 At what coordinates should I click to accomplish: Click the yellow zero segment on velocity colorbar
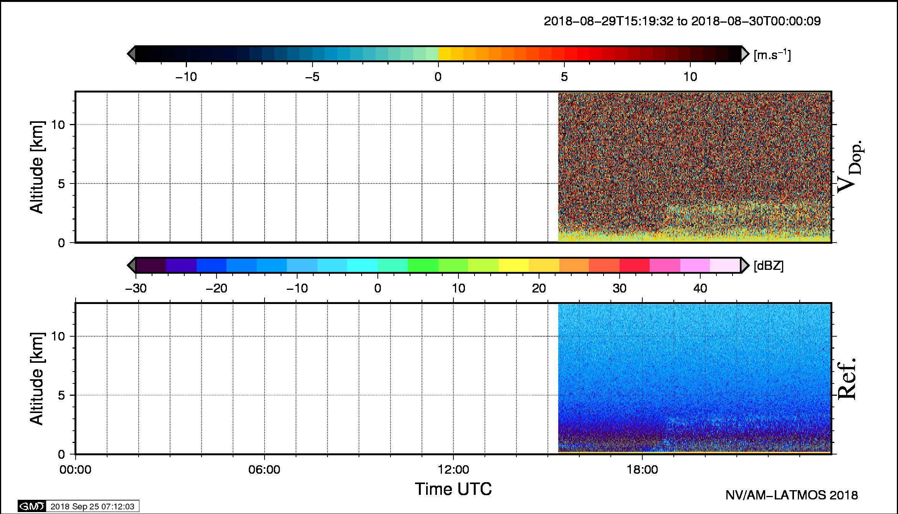[x=444, y=54]
